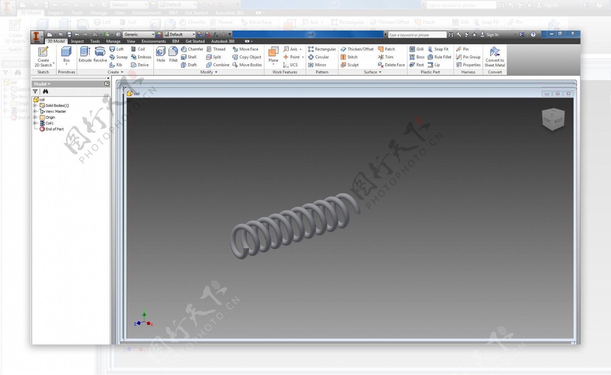Select the Trim surface tool
Screen dimensions: 611x375
pyautogui.click(x=386, y=57)
